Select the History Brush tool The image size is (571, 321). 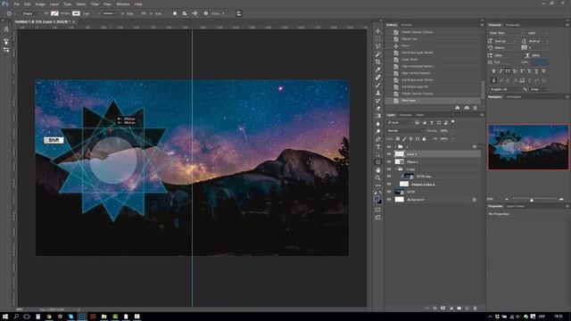tap(378, 101)
